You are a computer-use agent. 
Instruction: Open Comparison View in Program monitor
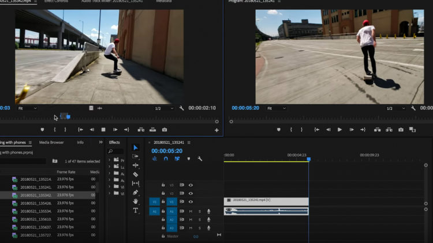[x=412, y=130]
